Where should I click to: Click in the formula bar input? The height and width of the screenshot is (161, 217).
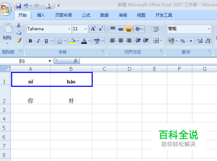[x=148, y=61]
